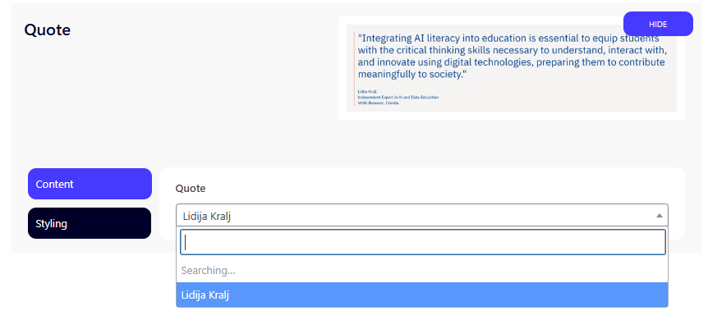Click the HIDE button
Image resolution: width=708 pixels, height=320 pixels.
click(x=658, y=24)
